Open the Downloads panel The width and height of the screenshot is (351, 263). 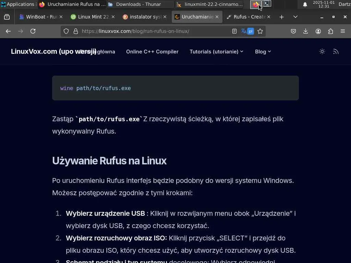[305, 31]
